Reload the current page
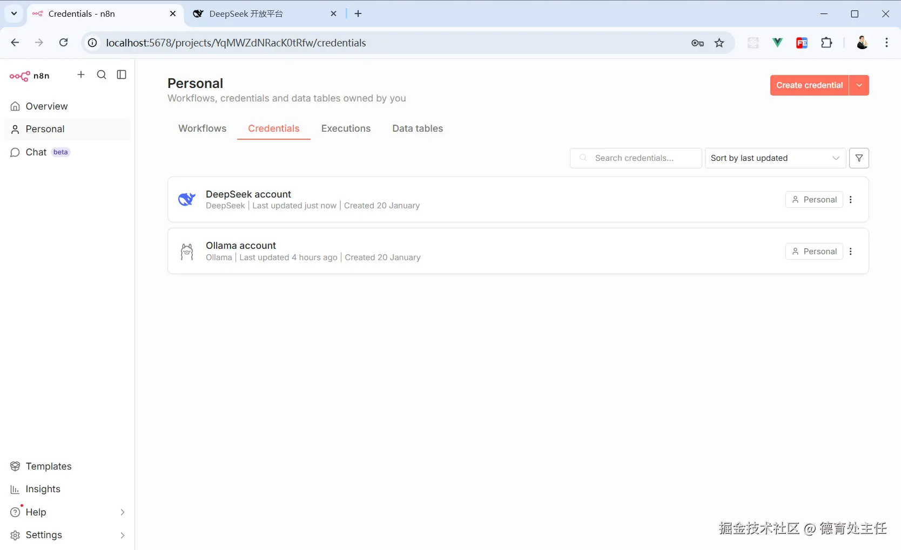 [x=64, y=43]
